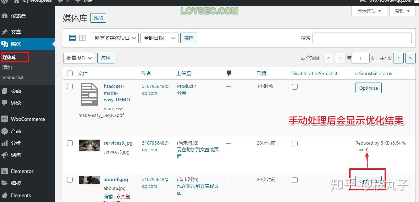Click 现在附加到文章或页面 for services3.jpg
The image size is (419, 202).
tap(198, 153)
